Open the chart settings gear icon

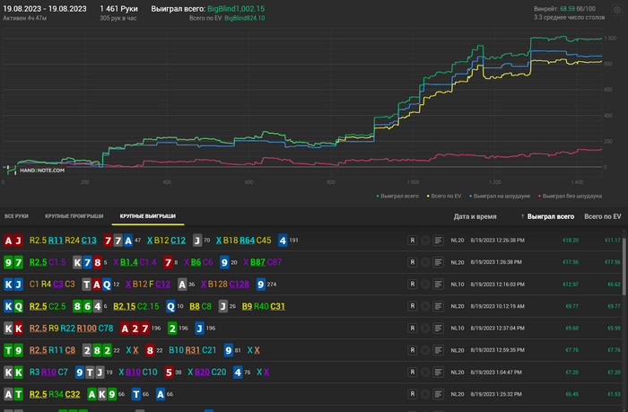(617, 11)
